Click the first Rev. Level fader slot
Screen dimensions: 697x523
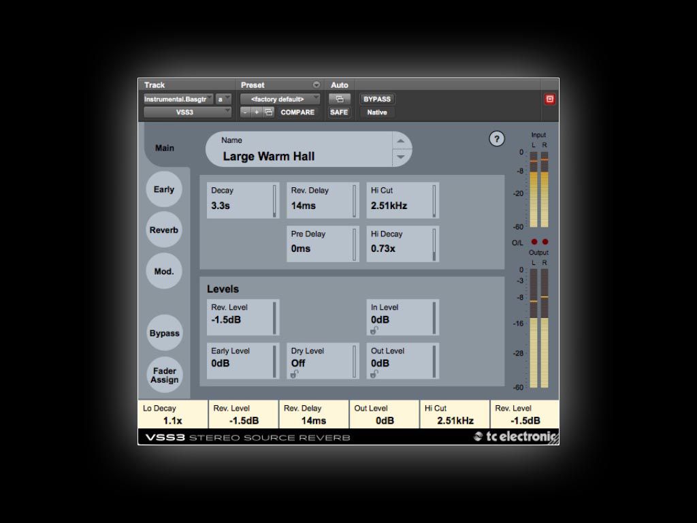click(x=244, y=414)
